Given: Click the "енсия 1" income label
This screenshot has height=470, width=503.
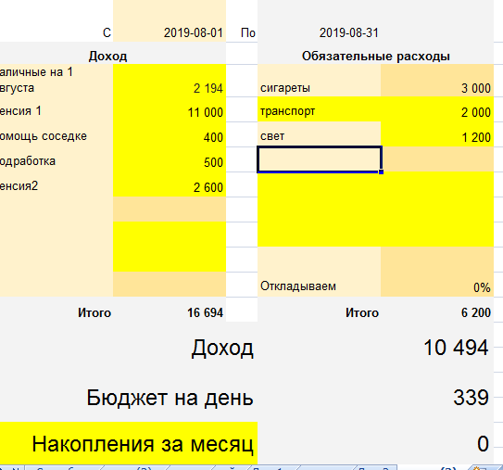Looking at the screenshot, I should tap(20, 111).
